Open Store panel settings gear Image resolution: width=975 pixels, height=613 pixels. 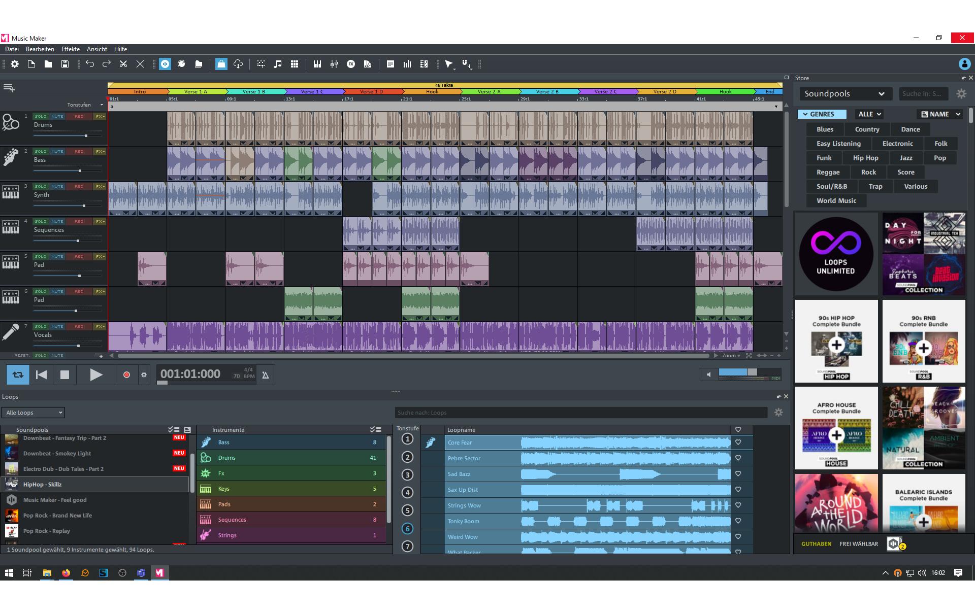click(x=961, y=94)
